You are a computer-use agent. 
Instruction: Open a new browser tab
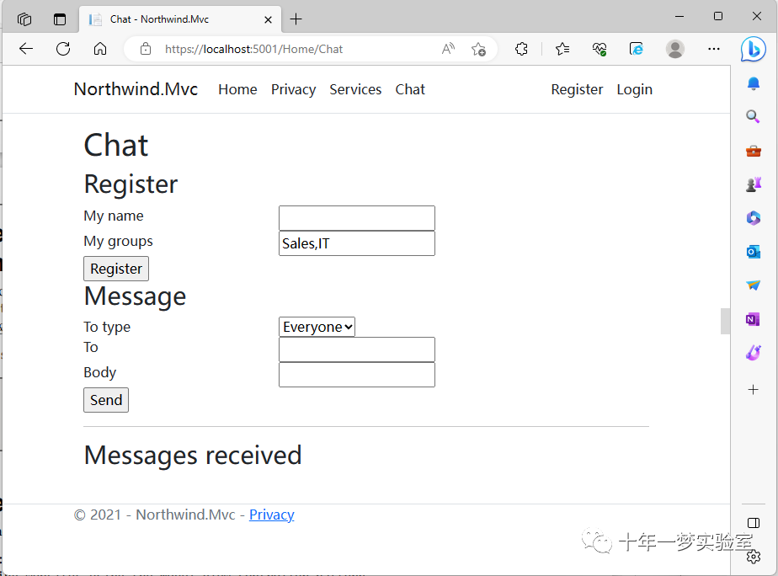[x=296, y=19]
